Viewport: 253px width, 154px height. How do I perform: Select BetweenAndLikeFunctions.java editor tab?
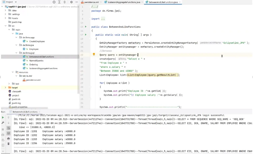coord(163,2)
